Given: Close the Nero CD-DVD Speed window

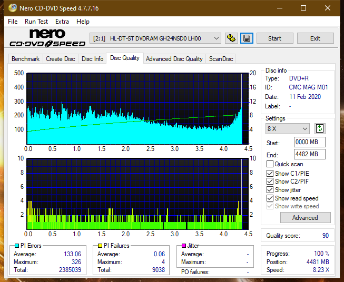Looking at the screenshot, I should click(x=328, y=8).
